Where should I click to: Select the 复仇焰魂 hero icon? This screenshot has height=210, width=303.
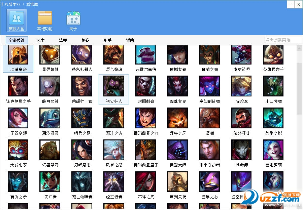(114, 55)
